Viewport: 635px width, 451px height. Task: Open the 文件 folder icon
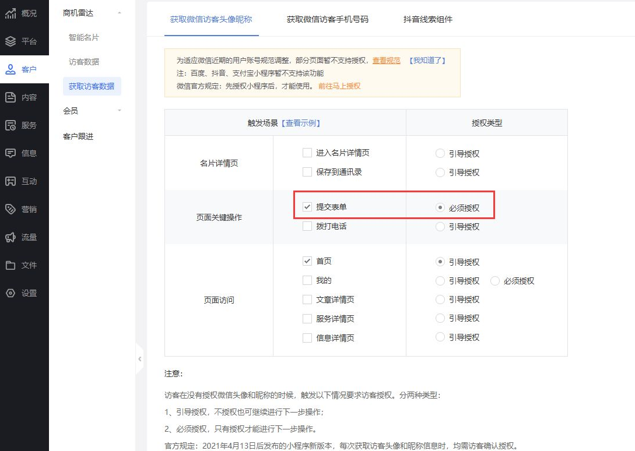coord(10,265)
